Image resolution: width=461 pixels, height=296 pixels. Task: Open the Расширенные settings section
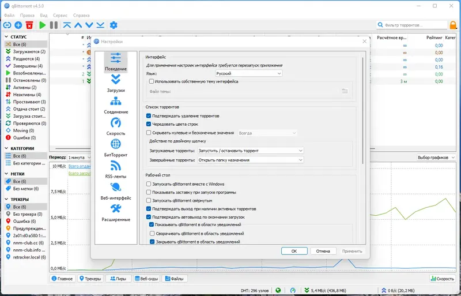(116, 213)
